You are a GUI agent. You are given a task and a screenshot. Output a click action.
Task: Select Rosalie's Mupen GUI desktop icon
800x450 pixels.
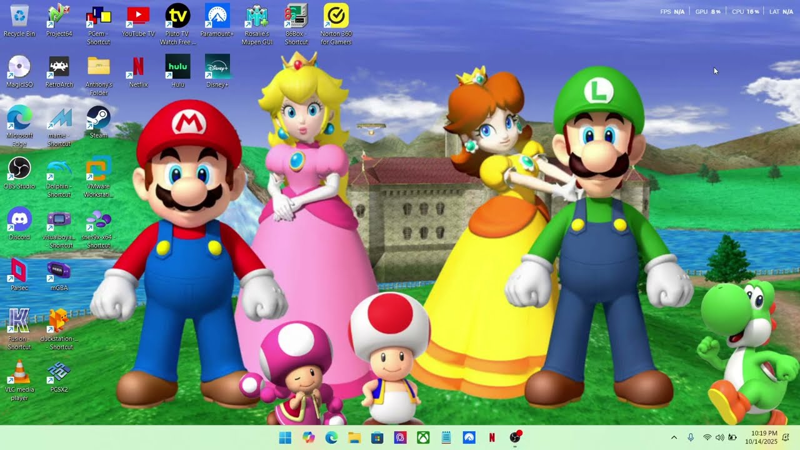[257, 25]
